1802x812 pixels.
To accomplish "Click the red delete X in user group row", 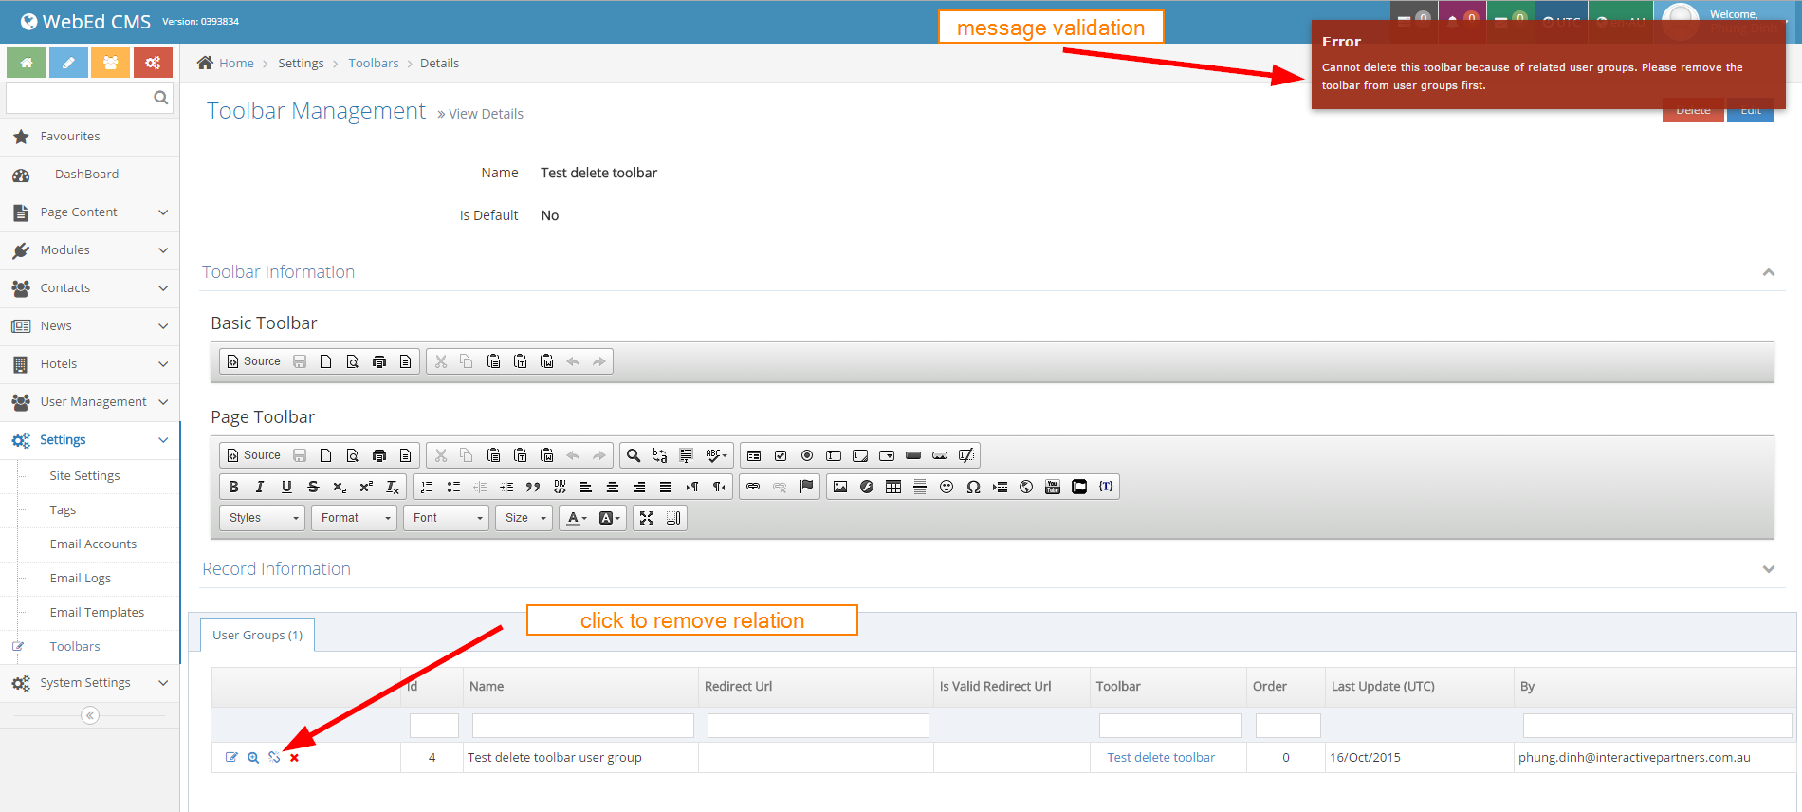I will (x=294, y=757).
